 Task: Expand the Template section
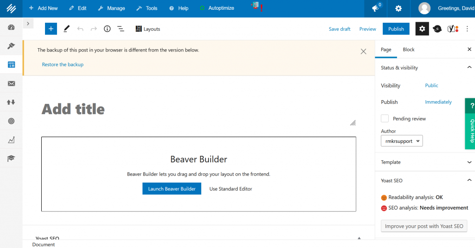pyautogui.click(x=425, y=162)
